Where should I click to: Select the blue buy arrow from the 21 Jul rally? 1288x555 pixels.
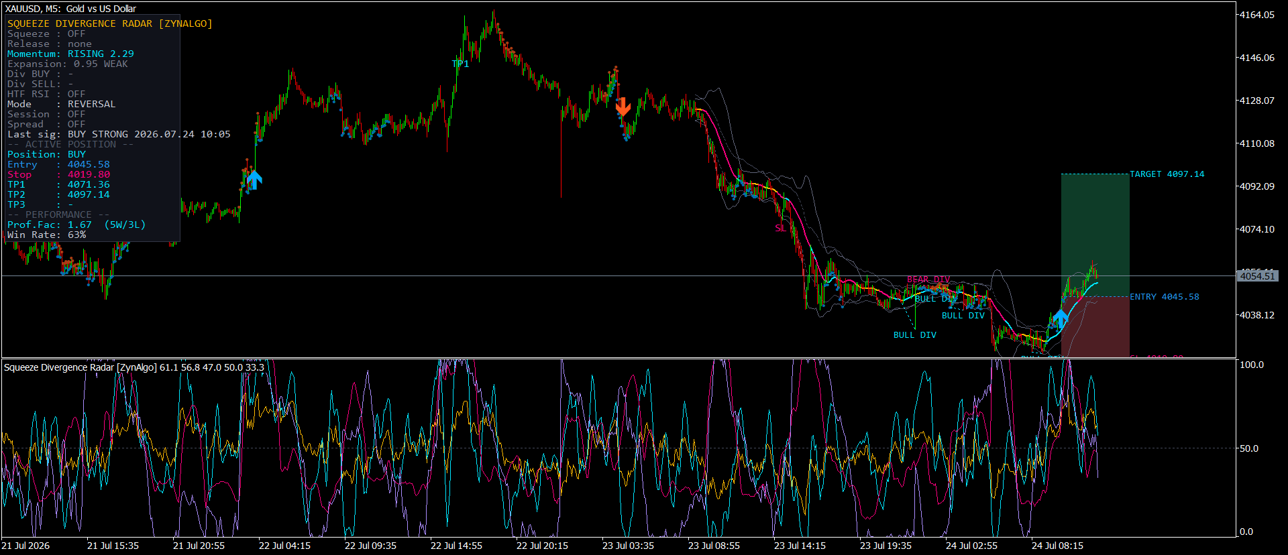pyautogui.click(x=254, y=179)
